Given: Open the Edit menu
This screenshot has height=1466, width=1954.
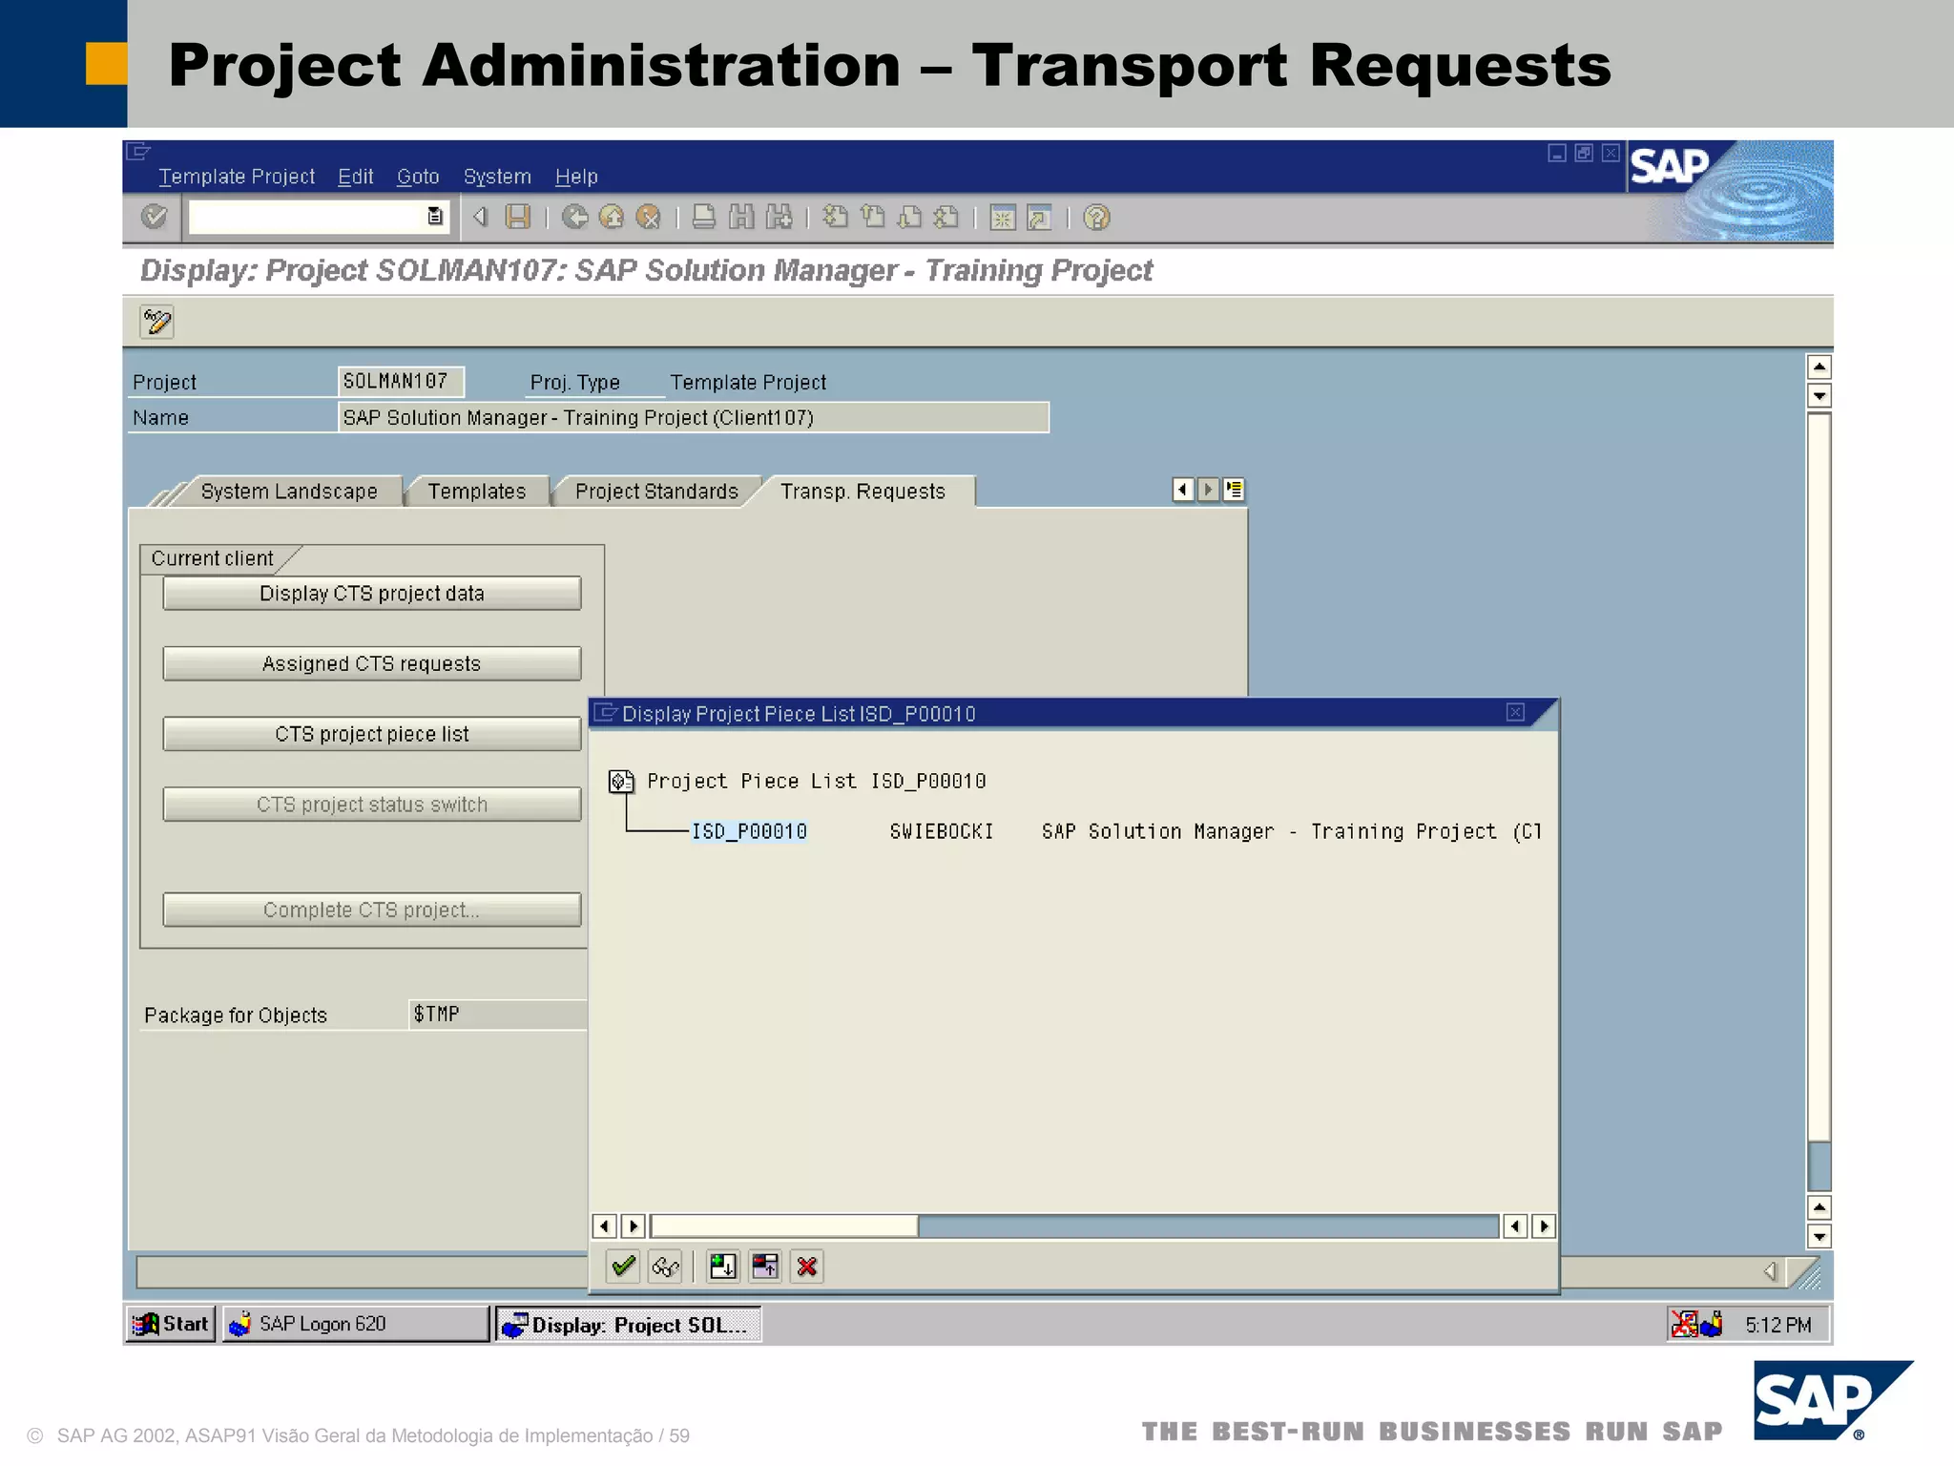Looking at the screenshot, I should point(355,177).
